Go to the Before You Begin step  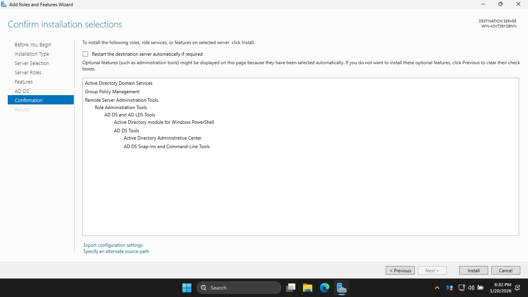[33, 44]
